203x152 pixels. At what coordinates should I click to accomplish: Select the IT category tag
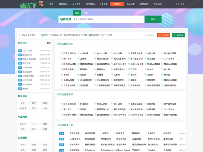(x=34, y=124)
